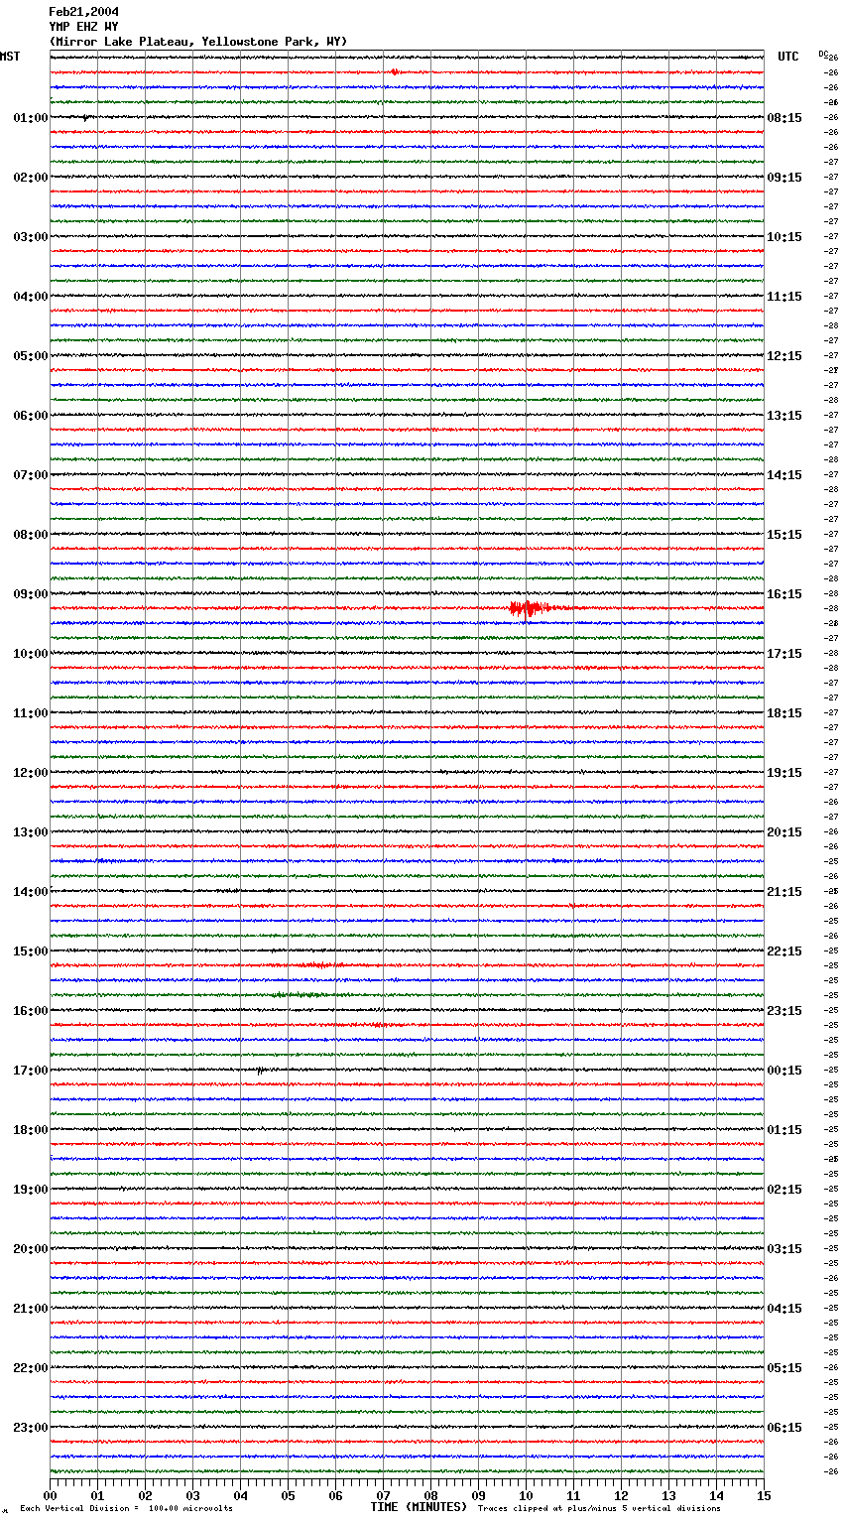
Task: Click minute label 10 on the bottom axis
Action: tap(526, 1496)
